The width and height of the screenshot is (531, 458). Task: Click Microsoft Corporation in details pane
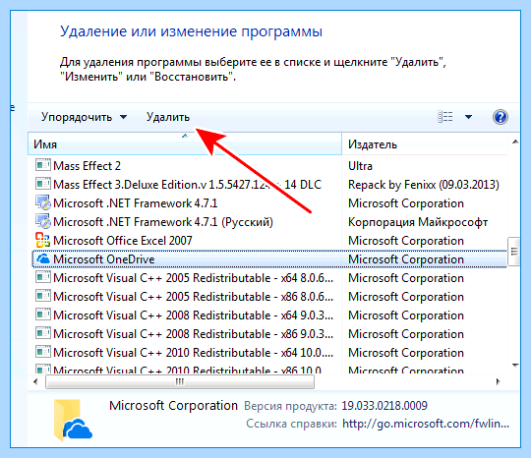173,405
